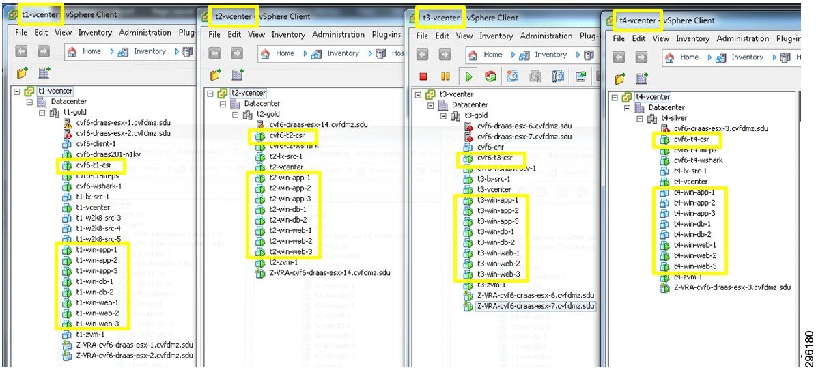Click the Home icon in t4-vcenter breadcrumb

670,57
